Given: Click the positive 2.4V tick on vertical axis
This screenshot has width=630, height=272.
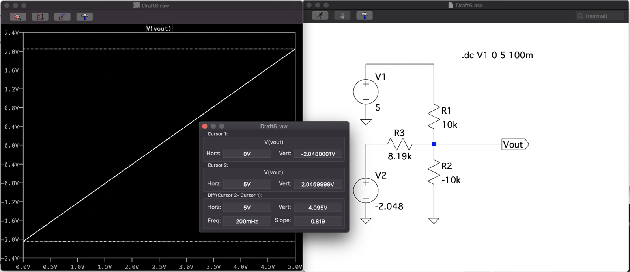Looking at the screenshot, I should (11, 33).
